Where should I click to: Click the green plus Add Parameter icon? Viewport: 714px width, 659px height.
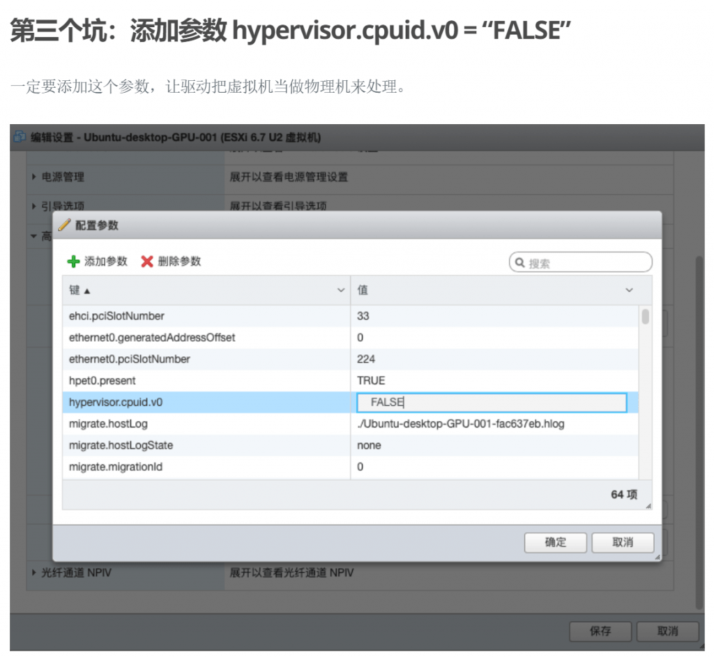[x=73, y=262]
